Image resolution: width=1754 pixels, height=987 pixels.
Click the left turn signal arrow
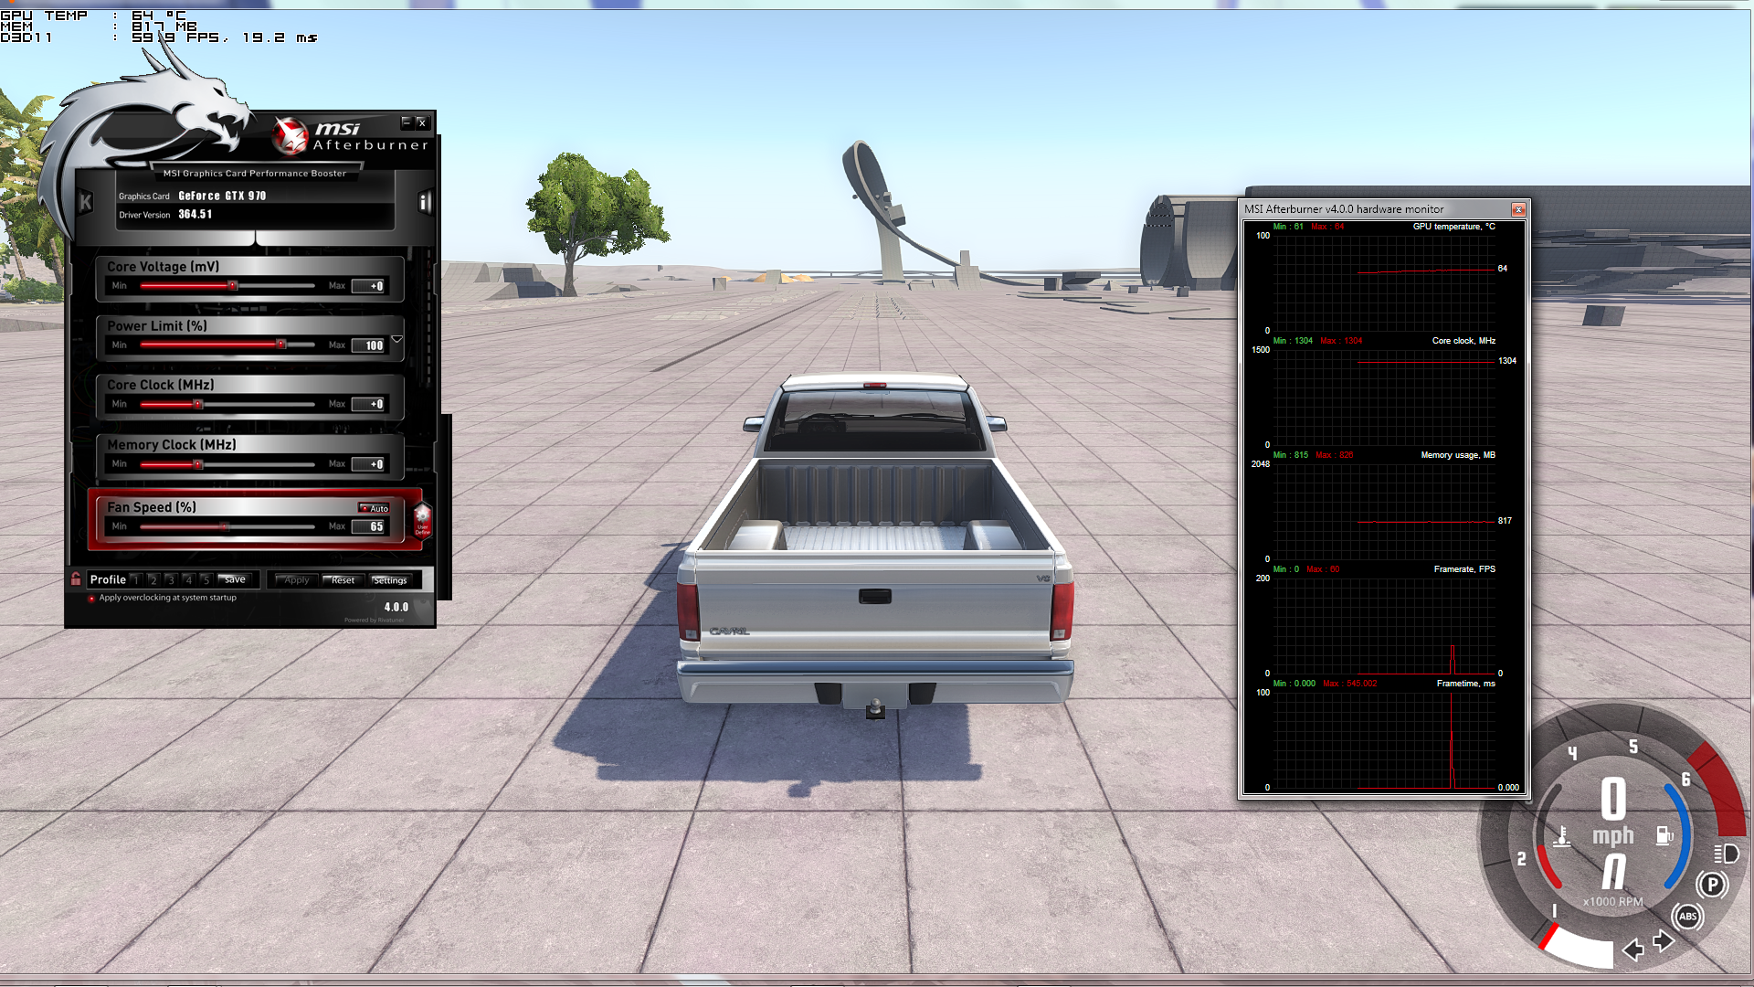1633,950
